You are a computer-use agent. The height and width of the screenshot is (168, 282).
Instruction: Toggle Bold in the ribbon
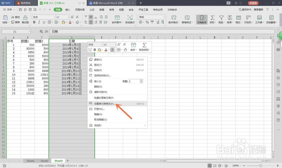(x=34, y=22)
